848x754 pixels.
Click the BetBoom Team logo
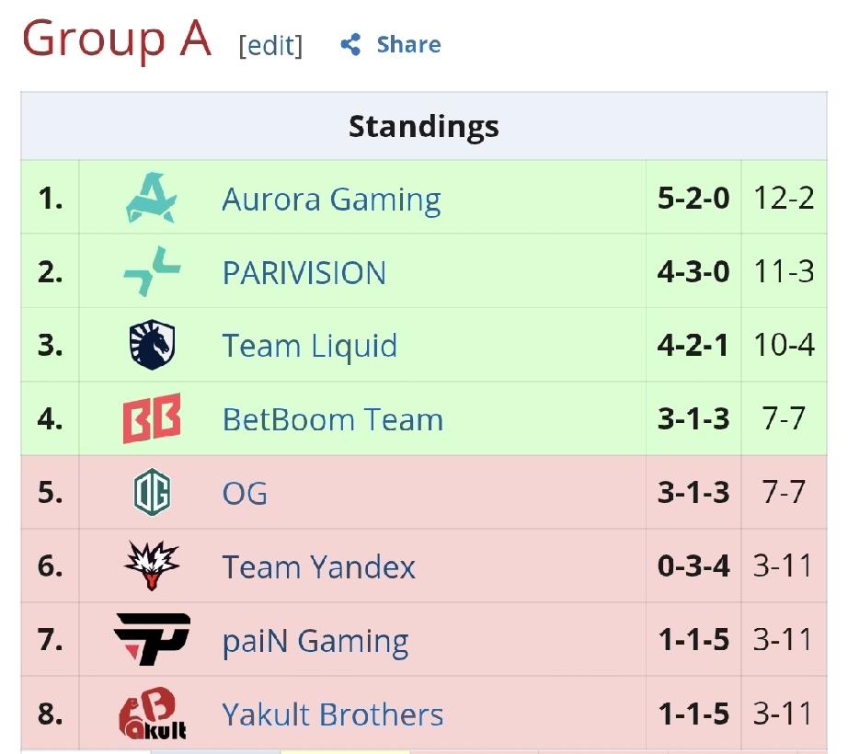[x=152, y=419]
